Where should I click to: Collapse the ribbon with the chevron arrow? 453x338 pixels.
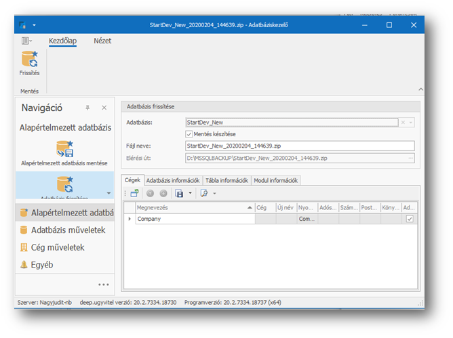420,89
